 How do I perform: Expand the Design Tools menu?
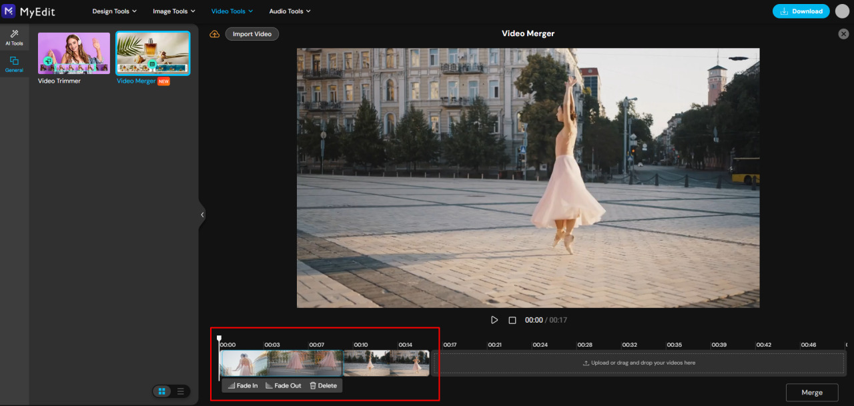114,11
